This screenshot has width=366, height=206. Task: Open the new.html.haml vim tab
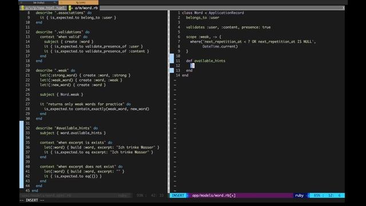pyautogui.click(x=43, y=8)
